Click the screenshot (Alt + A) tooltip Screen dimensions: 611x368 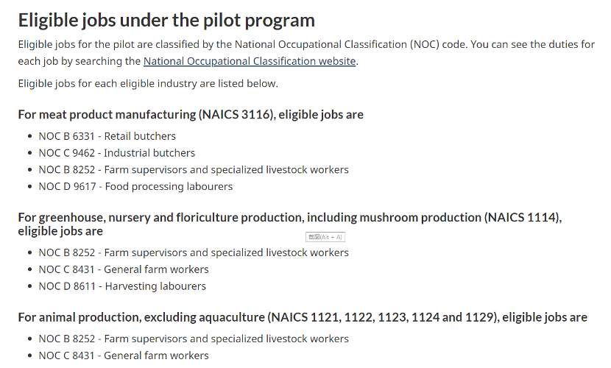click(x=325, y=237)
